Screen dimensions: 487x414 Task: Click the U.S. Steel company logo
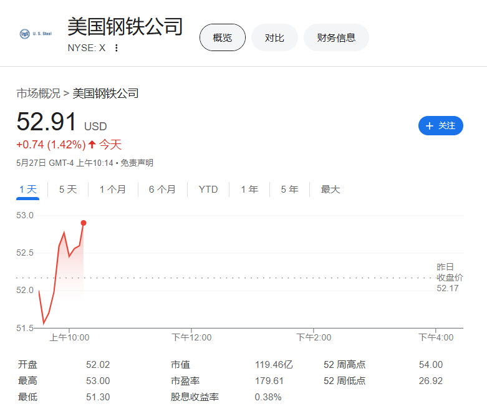pyautogui.click(x=36, y=34)
